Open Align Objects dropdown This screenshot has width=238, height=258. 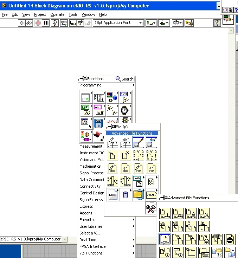tap(151, 23)
